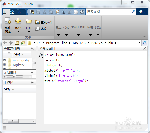
Task: Click the file type icon column header
Action: (x=10, y=54)
